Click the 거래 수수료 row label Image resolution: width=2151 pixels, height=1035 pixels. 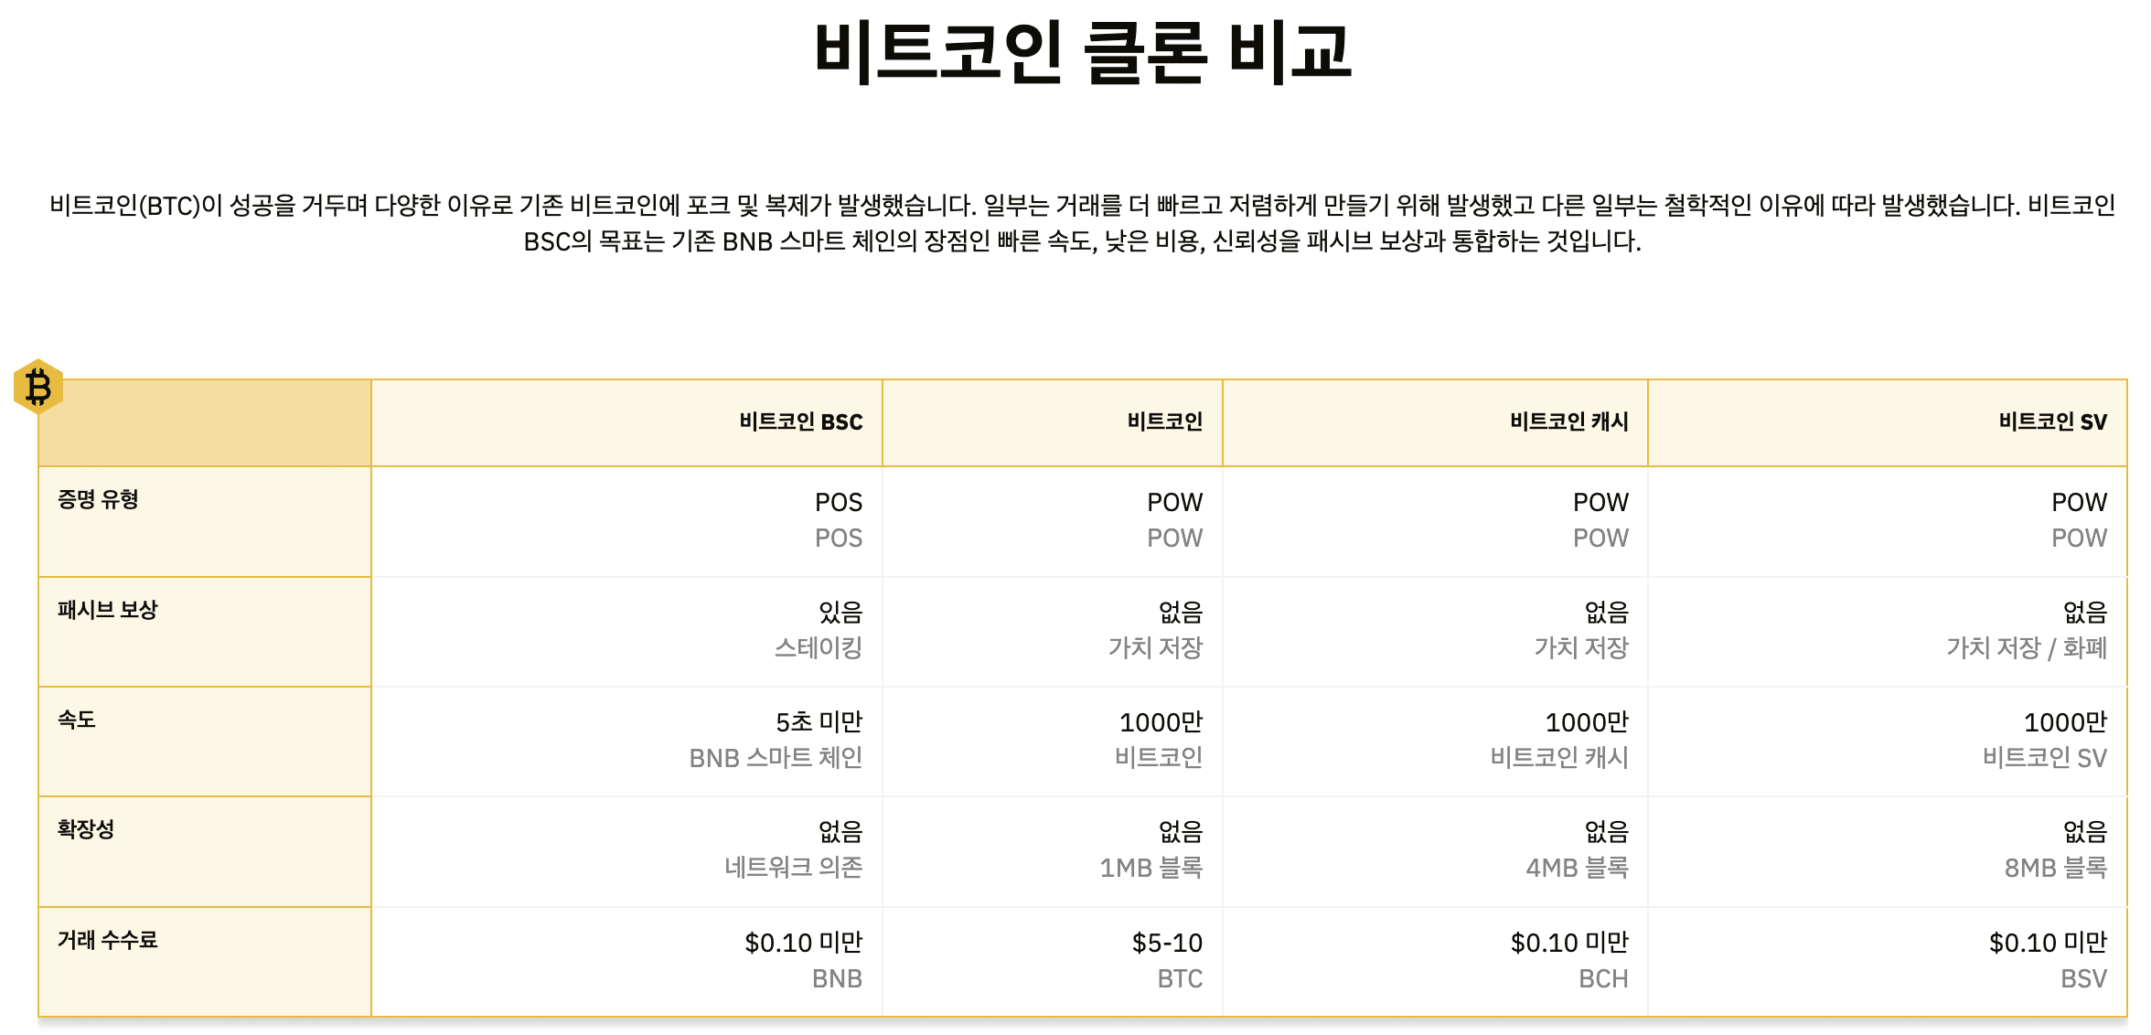pyautogui.click(x=107, y=940)
